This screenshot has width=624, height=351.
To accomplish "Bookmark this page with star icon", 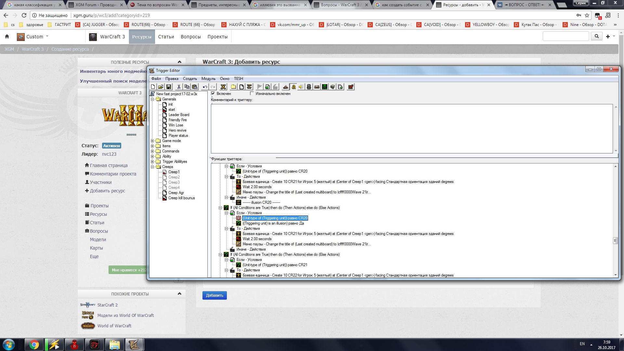I will [x=587, y=15].
